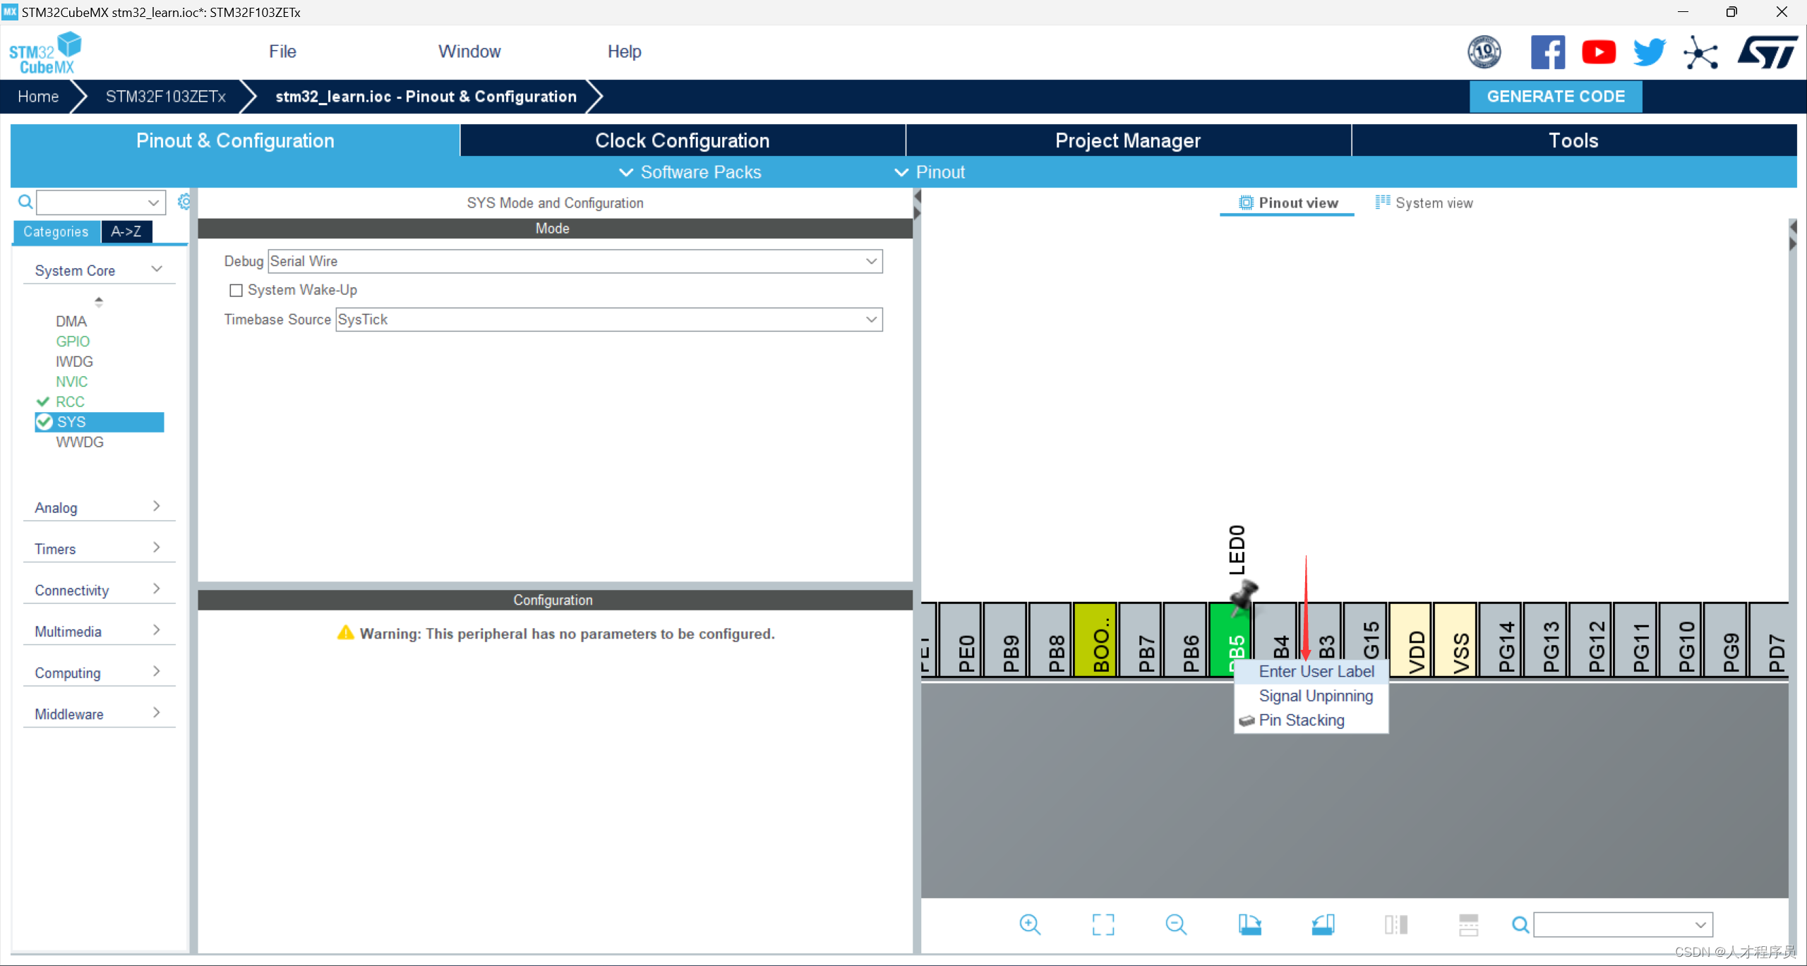Click the category search magnifier icon

tap(25, 203)
